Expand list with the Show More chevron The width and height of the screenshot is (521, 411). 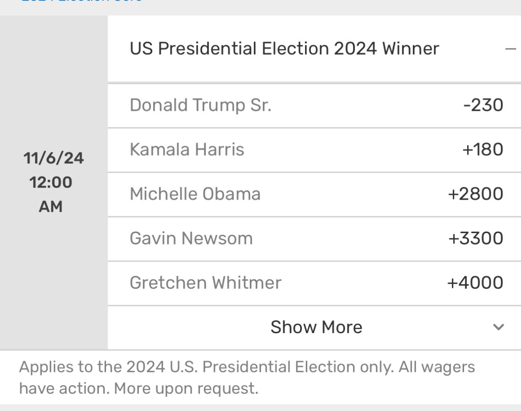pyautogui.click(x=499, y=327)
